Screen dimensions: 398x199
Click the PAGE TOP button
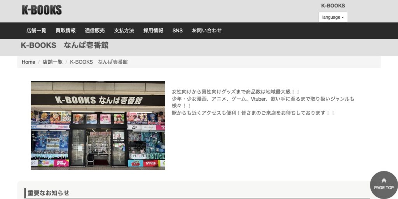coord(384,185)
